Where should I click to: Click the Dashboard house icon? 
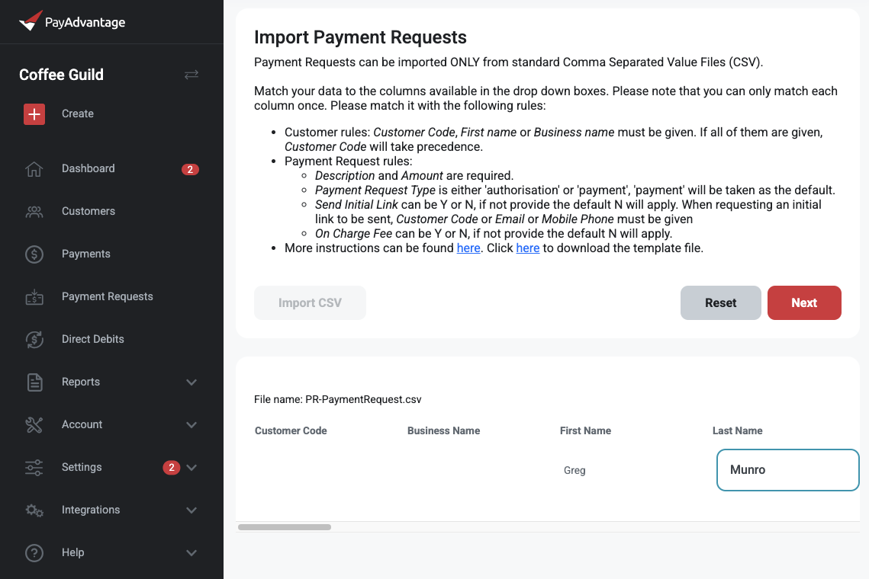pyautogui.click(x=34, y=169)
